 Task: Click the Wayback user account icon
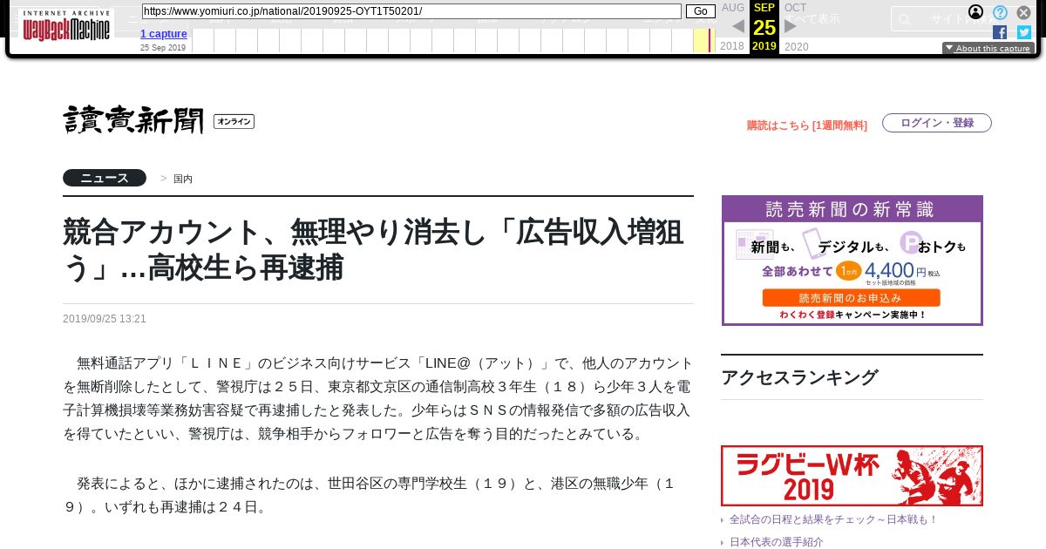pyautogui.click(x=976, y=12)
